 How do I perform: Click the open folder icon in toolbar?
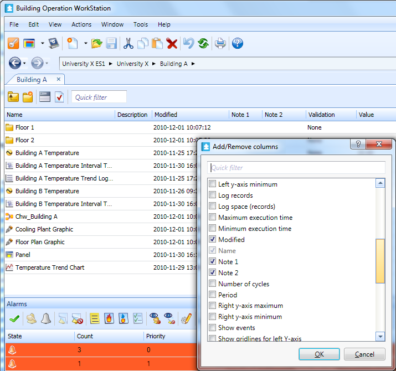[x=97, y=43]
